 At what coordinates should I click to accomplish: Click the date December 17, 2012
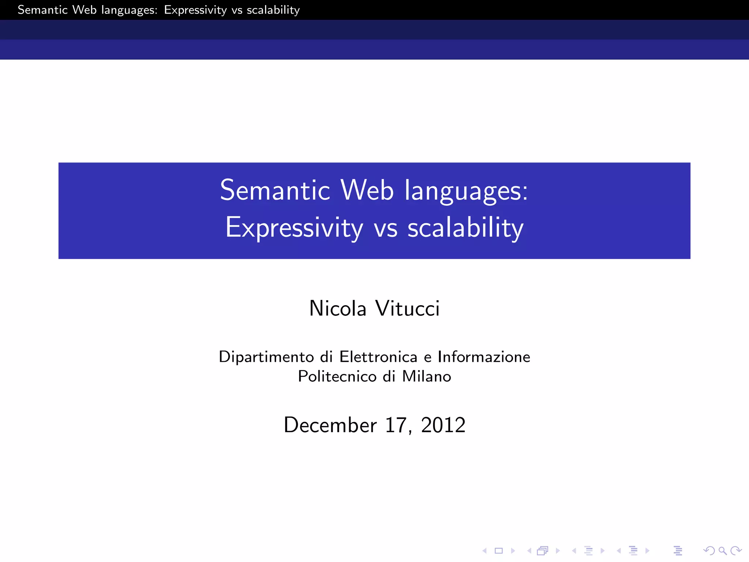(374, 425)
